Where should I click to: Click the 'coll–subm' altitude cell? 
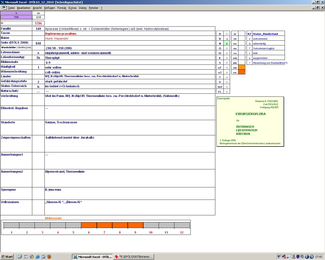coord(130,72)
